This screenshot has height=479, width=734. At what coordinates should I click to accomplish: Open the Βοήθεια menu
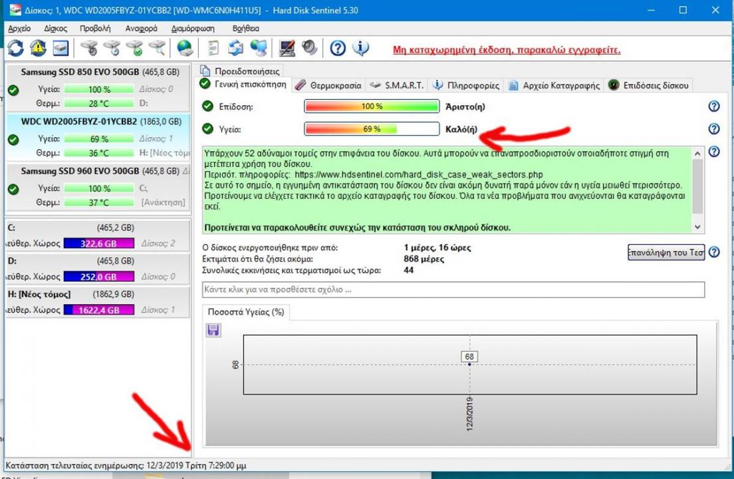245,29
